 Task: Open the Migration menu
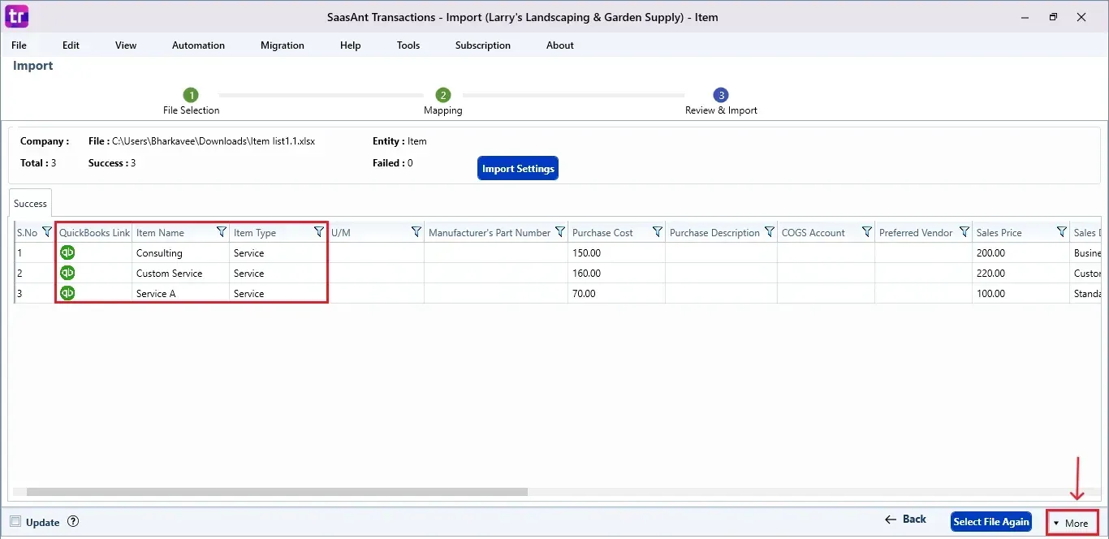283,45
